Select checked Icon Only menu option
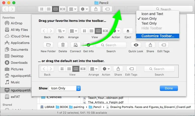The height and width of the screenshot is (116, 195). pos(149,19)
